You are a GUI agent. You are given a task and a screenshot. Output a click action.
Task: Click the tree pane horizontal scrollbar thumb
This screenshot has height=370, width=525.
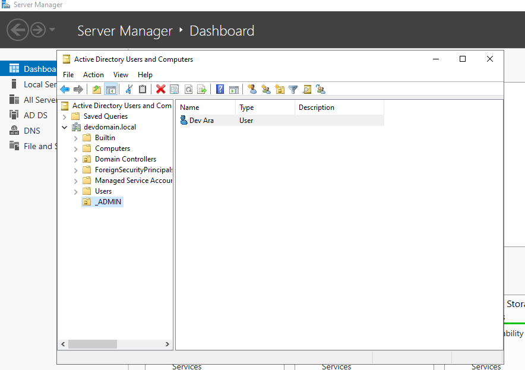pos(93,344)
